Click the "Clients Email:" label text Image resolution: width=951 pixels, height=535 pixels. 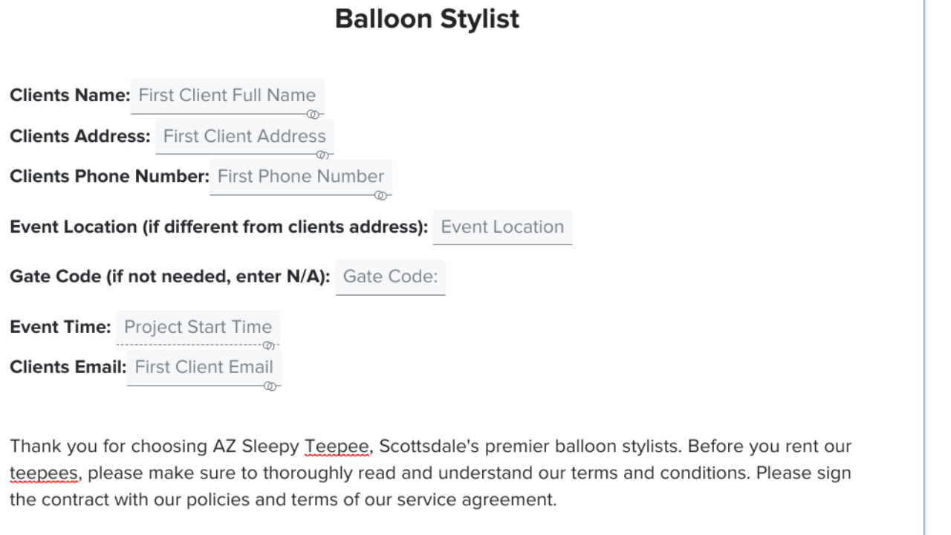[x=68, y=368]
